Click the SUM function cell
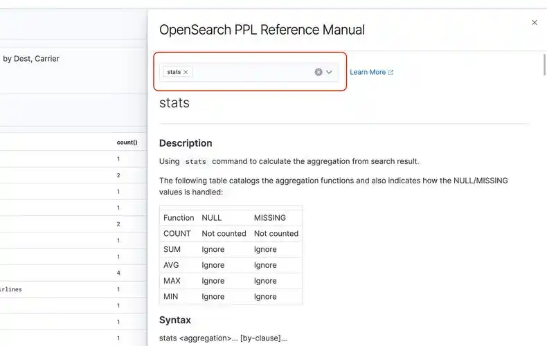This screenshot has width=547, height=346. pos(172,249)
